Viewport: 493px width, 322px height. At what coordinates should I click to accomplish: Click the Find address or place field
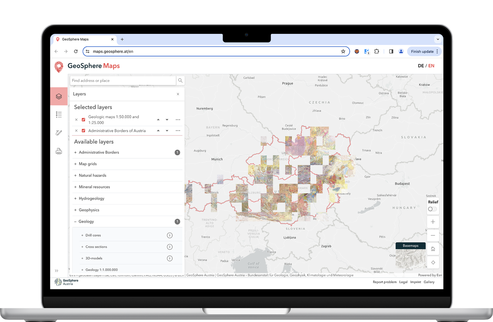coord(123,80)
